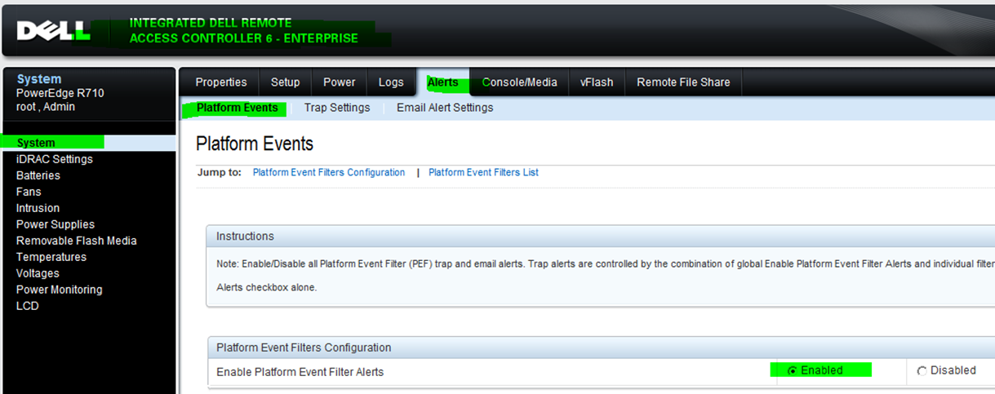Jump to Platform Event Filters List

click(483, 173)
